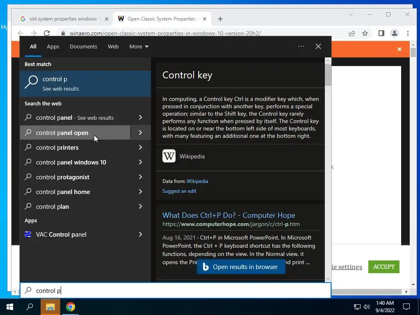Select the 'control p' best match
The width and height of the screenshot is (420, 315).
(85, 83)
